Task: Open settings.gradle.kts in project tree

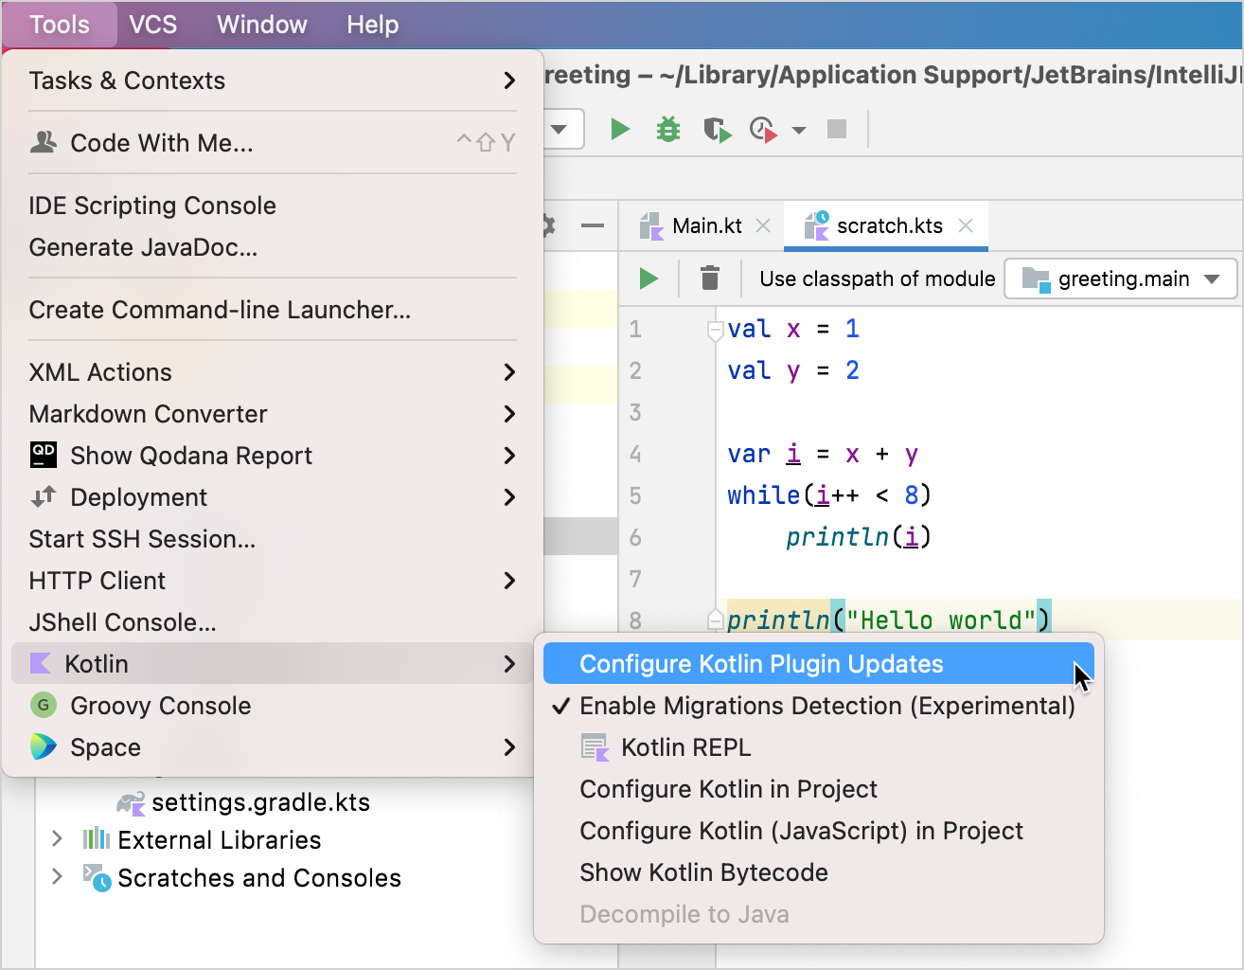Action: point(260,802)
